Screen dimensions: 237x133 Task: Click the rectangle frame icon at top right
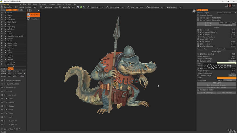226,6
